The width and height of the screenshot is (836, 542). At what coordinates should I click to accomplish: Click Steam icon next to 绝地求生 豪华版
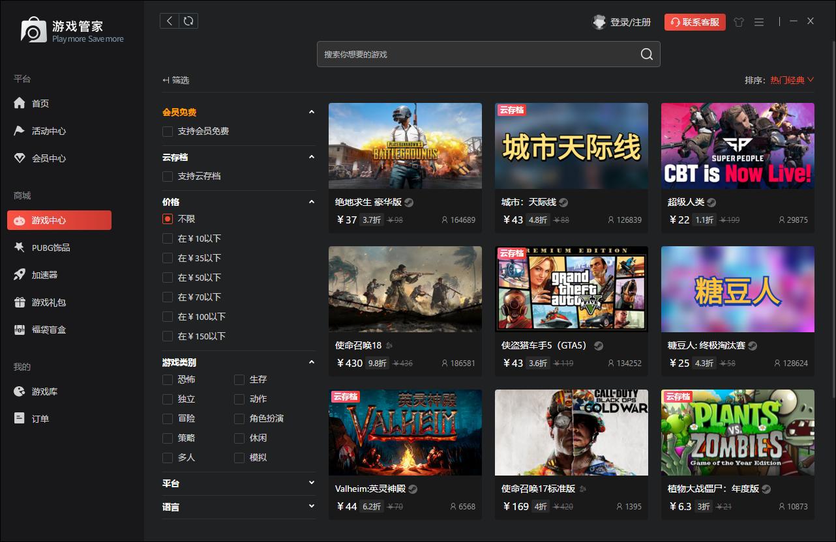tap(409, 202)
